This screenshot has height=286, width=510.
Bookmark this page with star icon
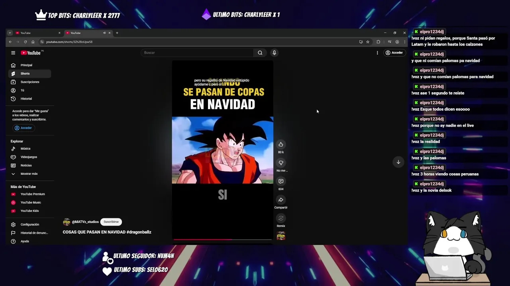click(x=368, y=42)
